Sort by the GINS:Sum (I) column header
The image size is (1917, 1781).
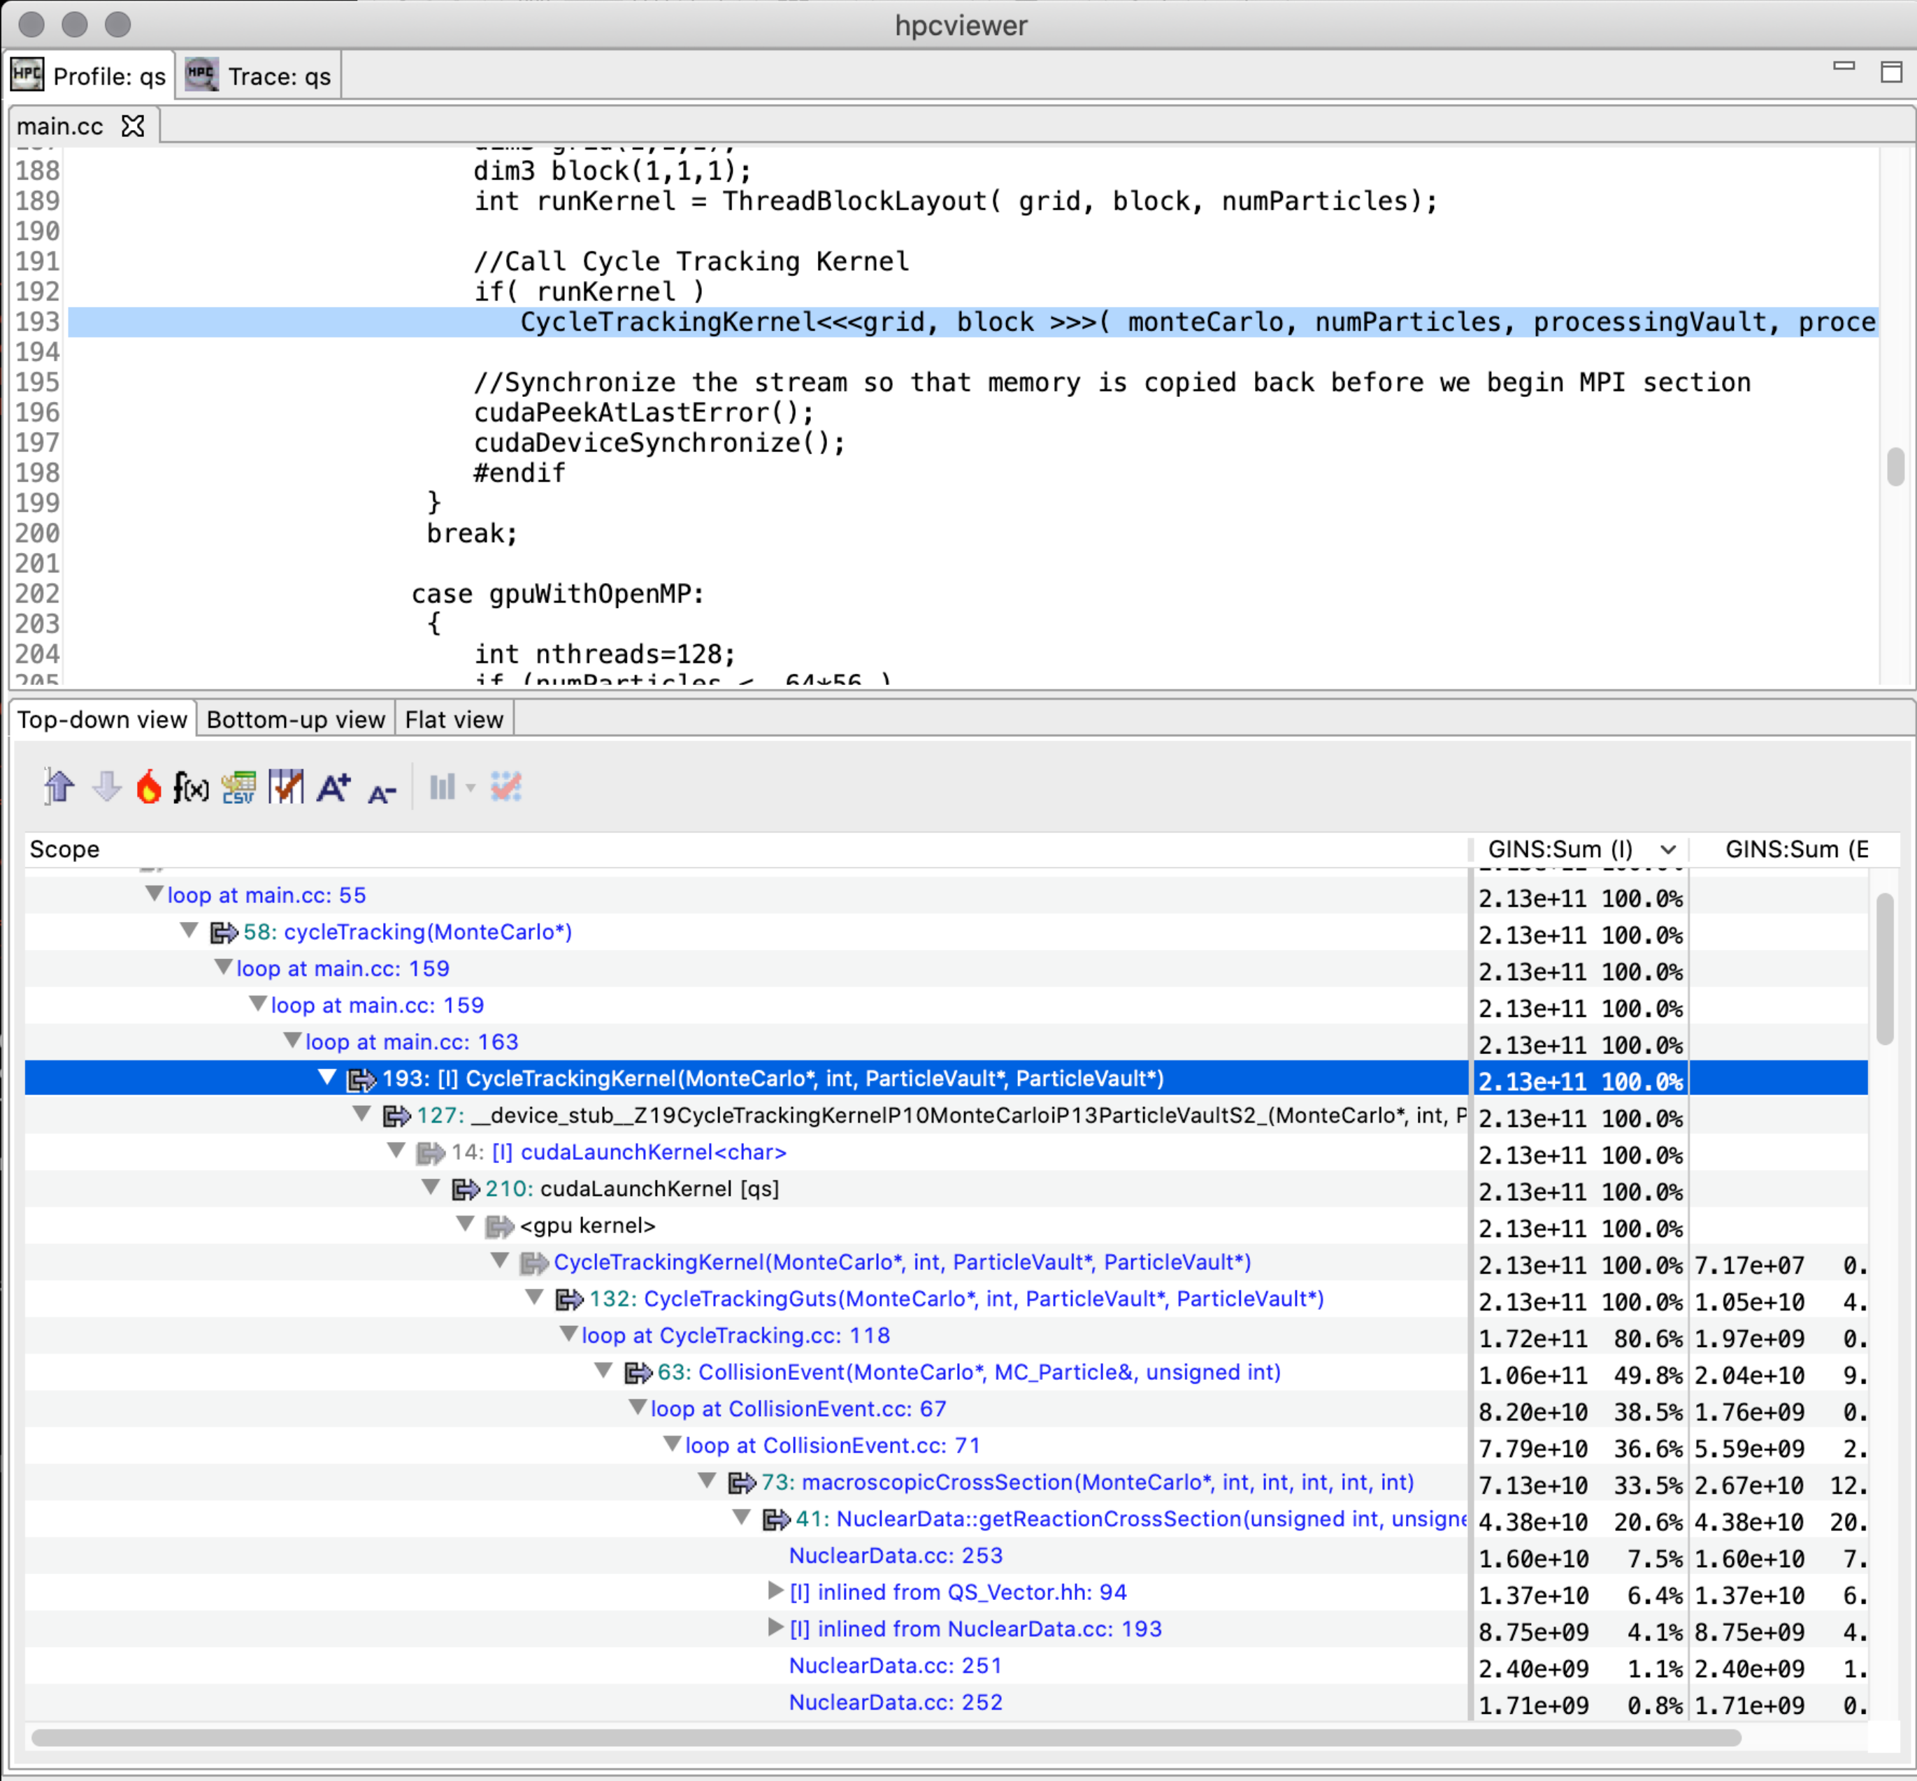tap(1560, 849)
